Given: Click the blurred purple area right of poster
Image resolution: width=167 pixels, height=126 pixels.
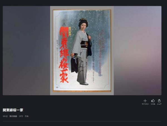Looking at the screenshot, I should point(137,51).
